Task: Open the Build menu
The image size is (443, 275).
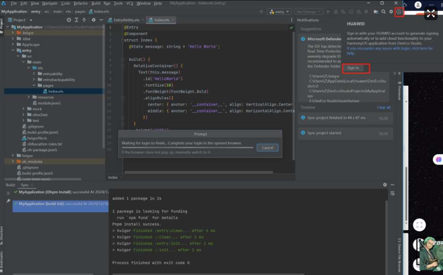Action: [x=96, y=4]
